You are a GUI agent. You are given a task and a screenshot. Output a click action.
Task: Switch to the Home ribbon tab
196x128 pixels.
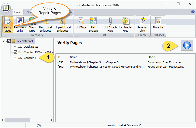click(18, 12)
